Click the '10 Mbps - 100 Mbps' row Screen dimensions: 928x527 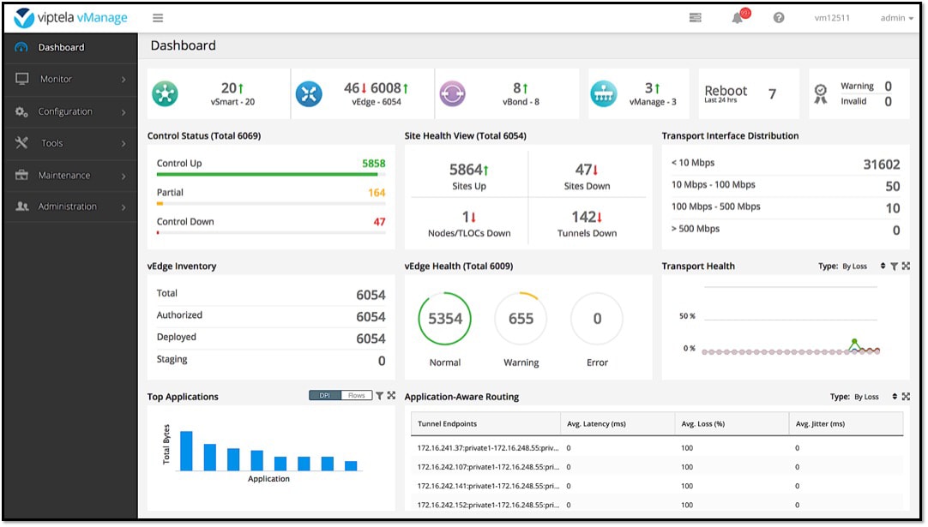tap(786, 186)
